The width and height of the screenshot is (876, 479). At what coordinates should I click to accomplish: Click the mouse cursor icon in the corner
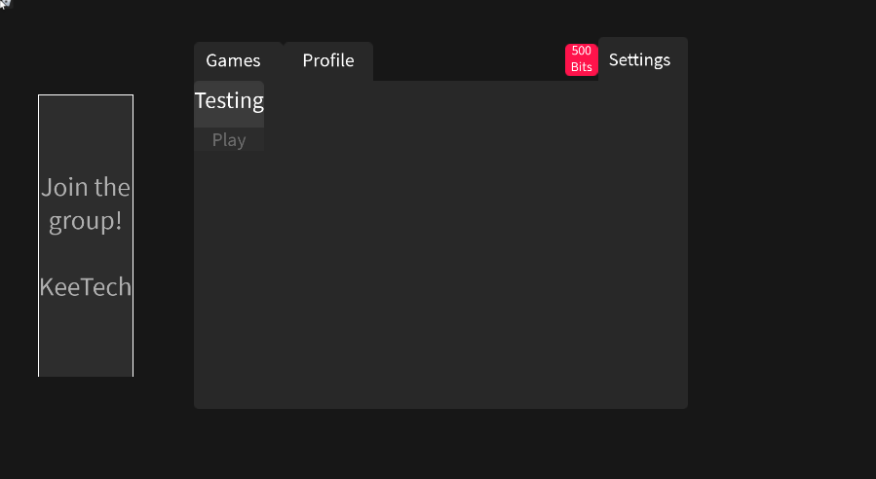4,4
